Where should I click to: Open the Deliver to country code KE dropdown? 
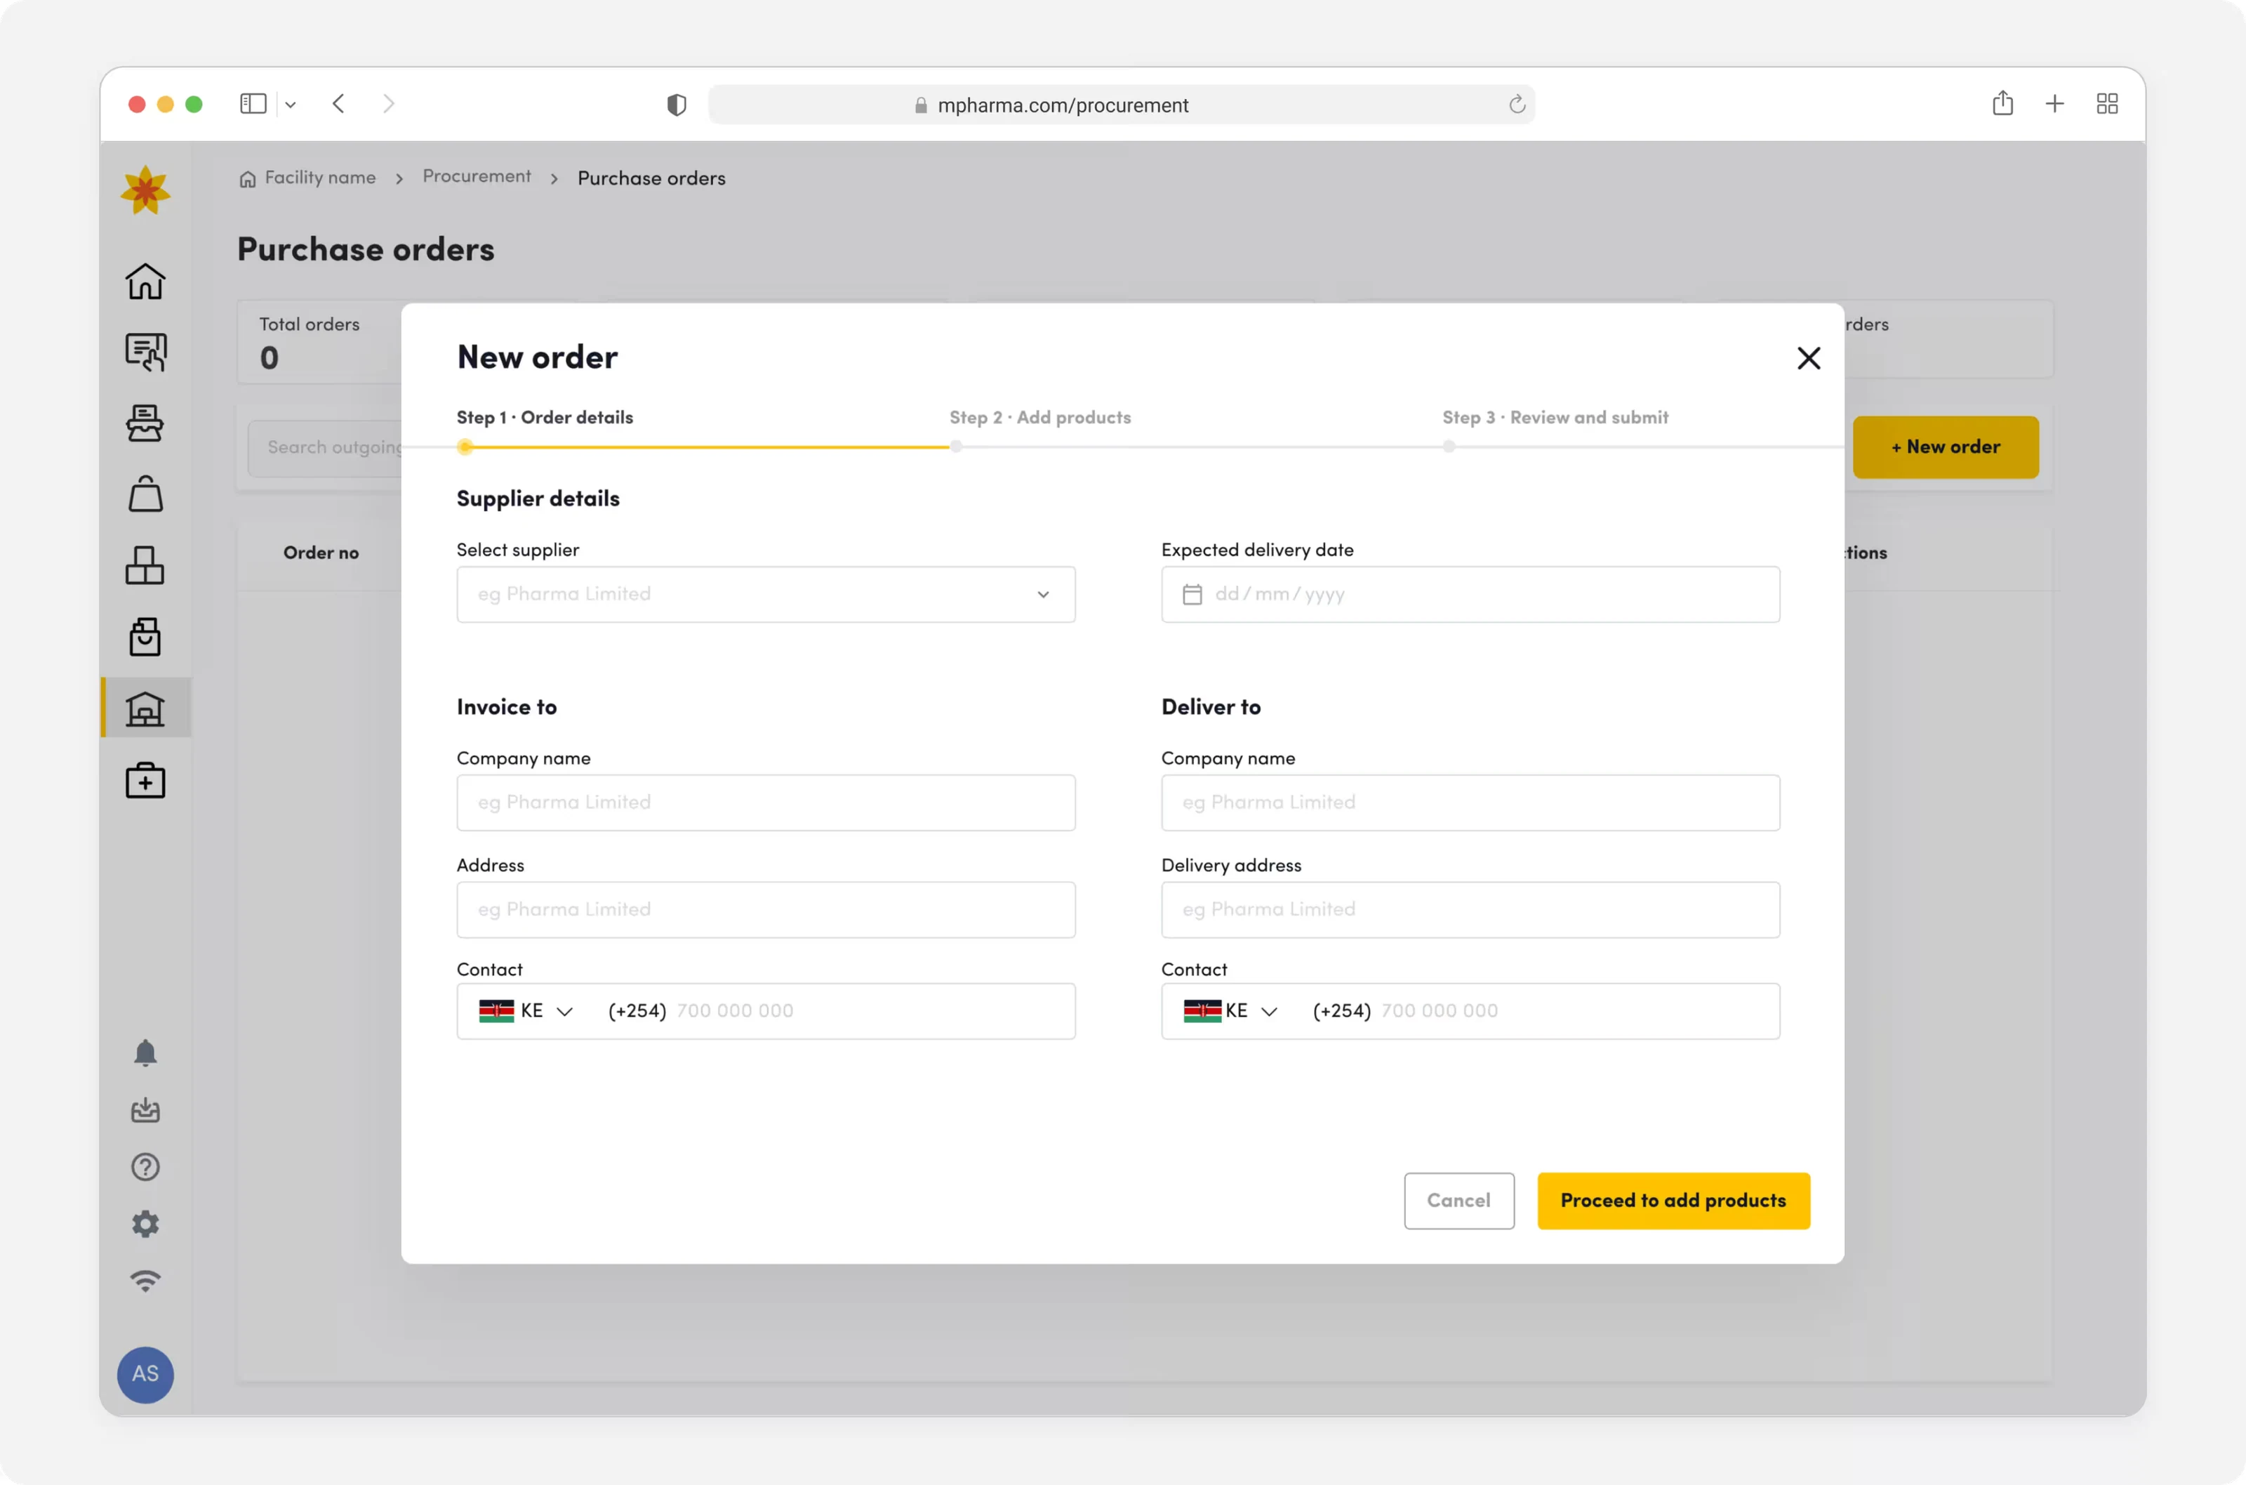[1231, 1010]
